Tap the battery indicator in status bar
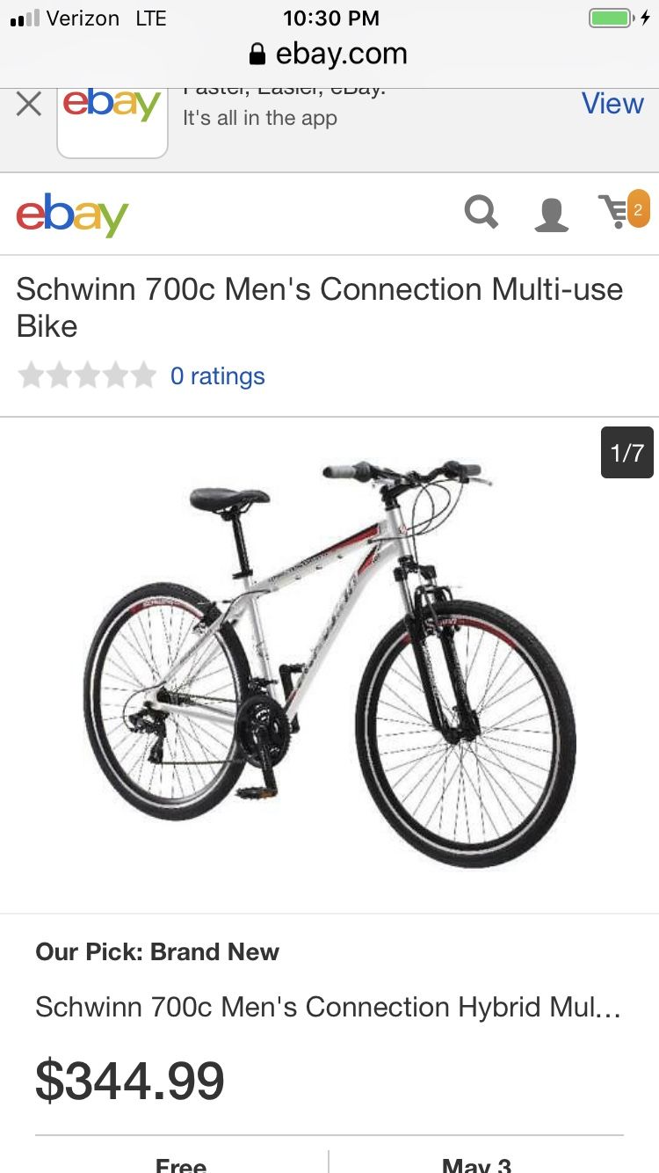The height and width of the screenshot is (1173, 659). tap(611, 18)
